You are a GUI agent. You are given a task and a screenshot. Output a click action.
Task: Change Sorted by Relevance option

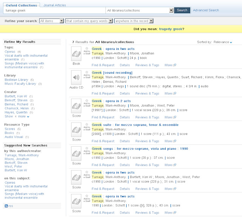[x=223, y=42]
